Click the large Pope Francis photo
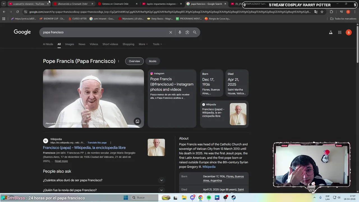This screenshot has width=359, height=202. point(93,98)
